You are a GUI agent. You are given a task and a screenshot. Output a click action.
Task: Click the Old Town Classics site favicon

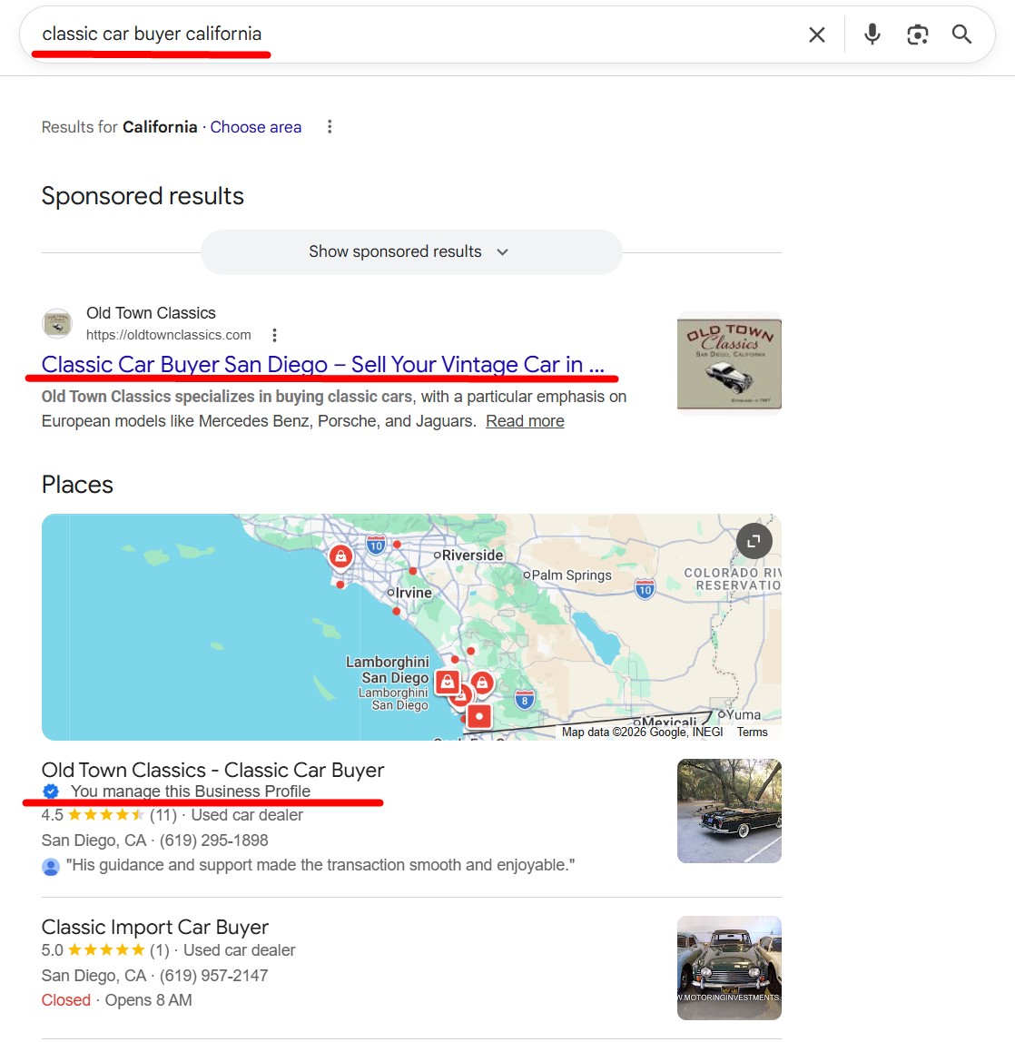57,324
